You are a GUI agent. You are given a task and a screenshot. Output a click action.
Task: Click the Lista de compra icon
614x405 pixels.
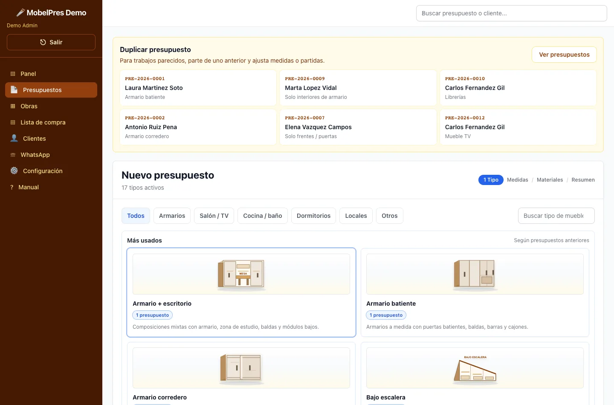click(x=13, y=122)
